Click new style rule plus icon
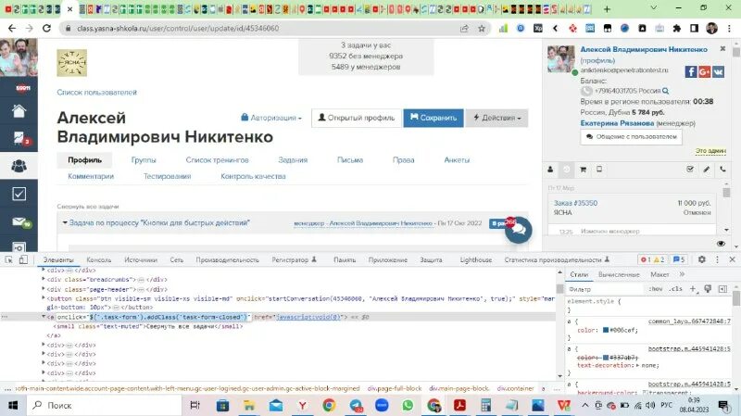This screenshot has height=416, width=741. [693, 289]
